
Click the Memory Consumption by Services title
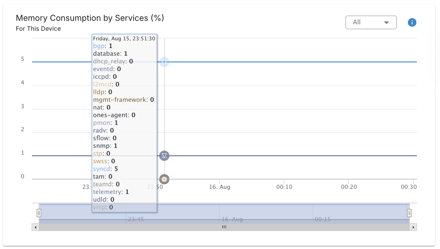coord(90,18)
